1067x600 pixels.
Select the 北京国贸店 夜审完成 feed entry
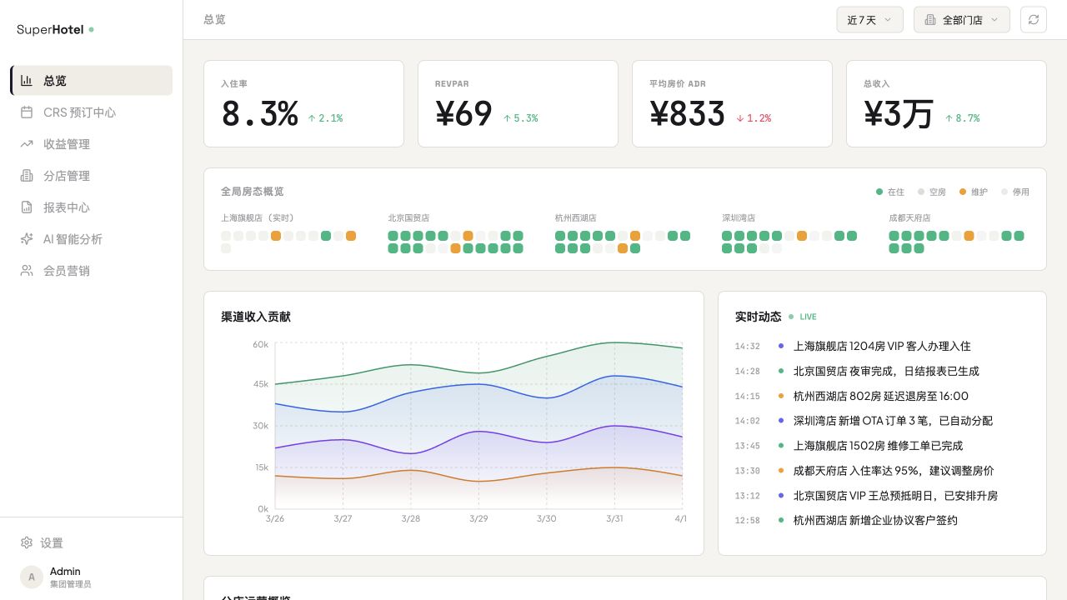pos(882,371)
